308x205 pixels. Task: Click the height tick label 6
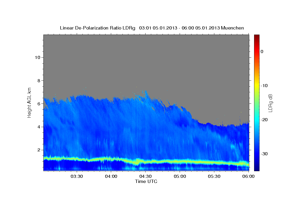(38, 104)
